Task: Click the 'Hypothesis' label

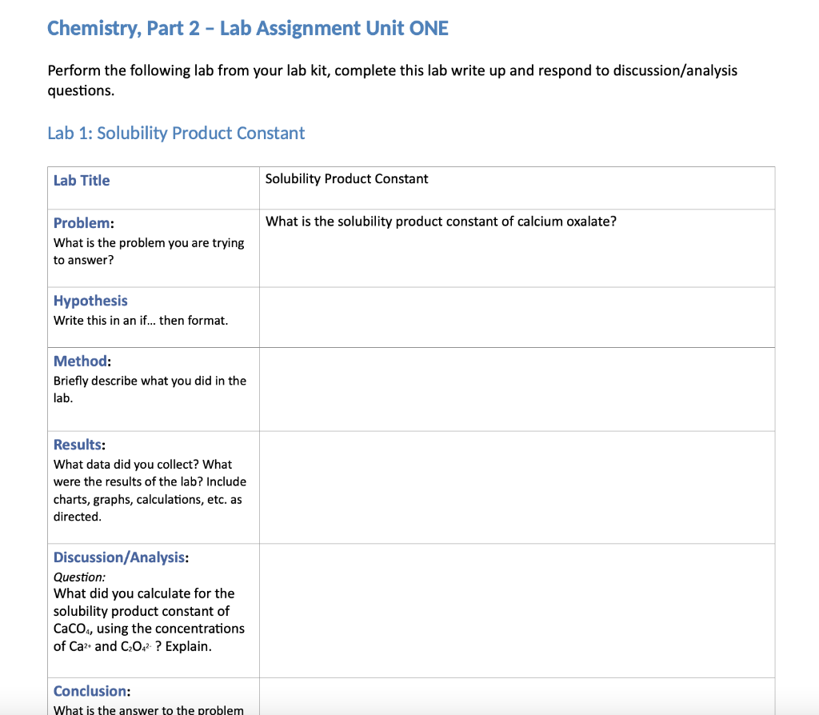Action: coord(90,301)
